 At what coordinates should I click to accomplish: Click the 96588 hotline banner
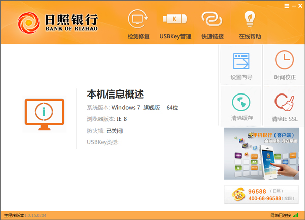click(x=261, y=194)
